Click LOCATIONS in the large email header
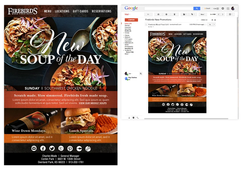Image resolution: width=242 pixels, height=170 pixels. (62, 11)
